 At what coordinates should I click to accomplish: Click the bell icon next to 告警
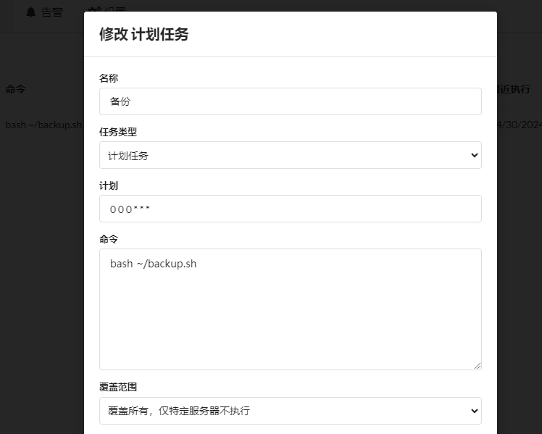point(30,12)
